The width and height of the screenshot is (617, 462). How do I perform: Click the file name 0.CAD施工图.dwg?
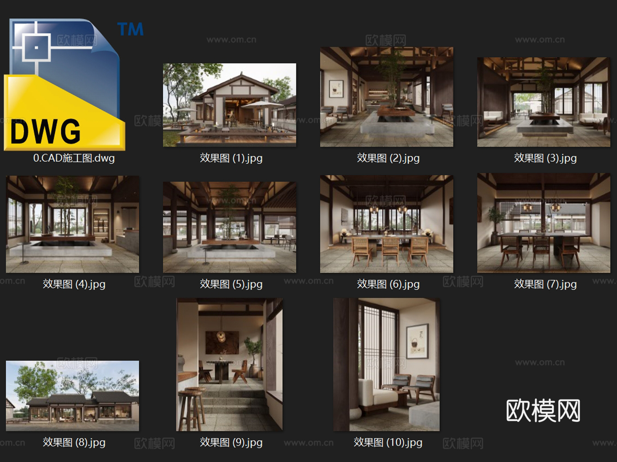point(74,158)
